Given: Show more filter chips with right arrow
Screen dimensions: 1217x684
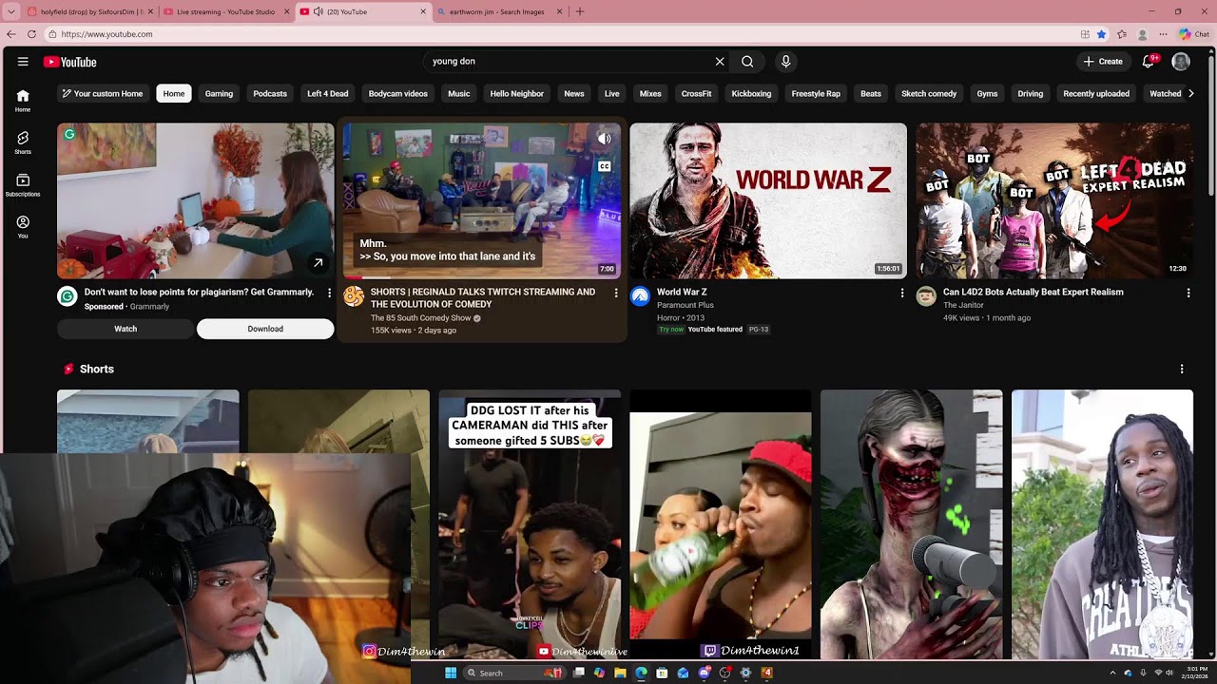Looking at the screenshot, I should click(x=1191, y=93).
